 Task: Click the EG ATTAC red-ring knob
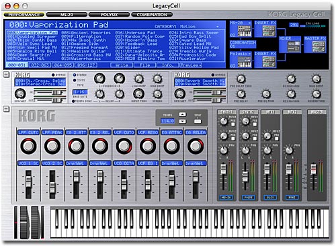(171, 146)
